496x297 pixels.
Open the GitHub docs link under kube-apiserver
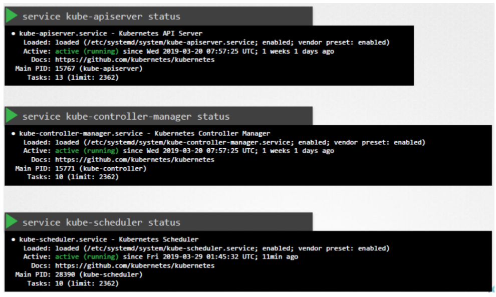click(134, 60)
